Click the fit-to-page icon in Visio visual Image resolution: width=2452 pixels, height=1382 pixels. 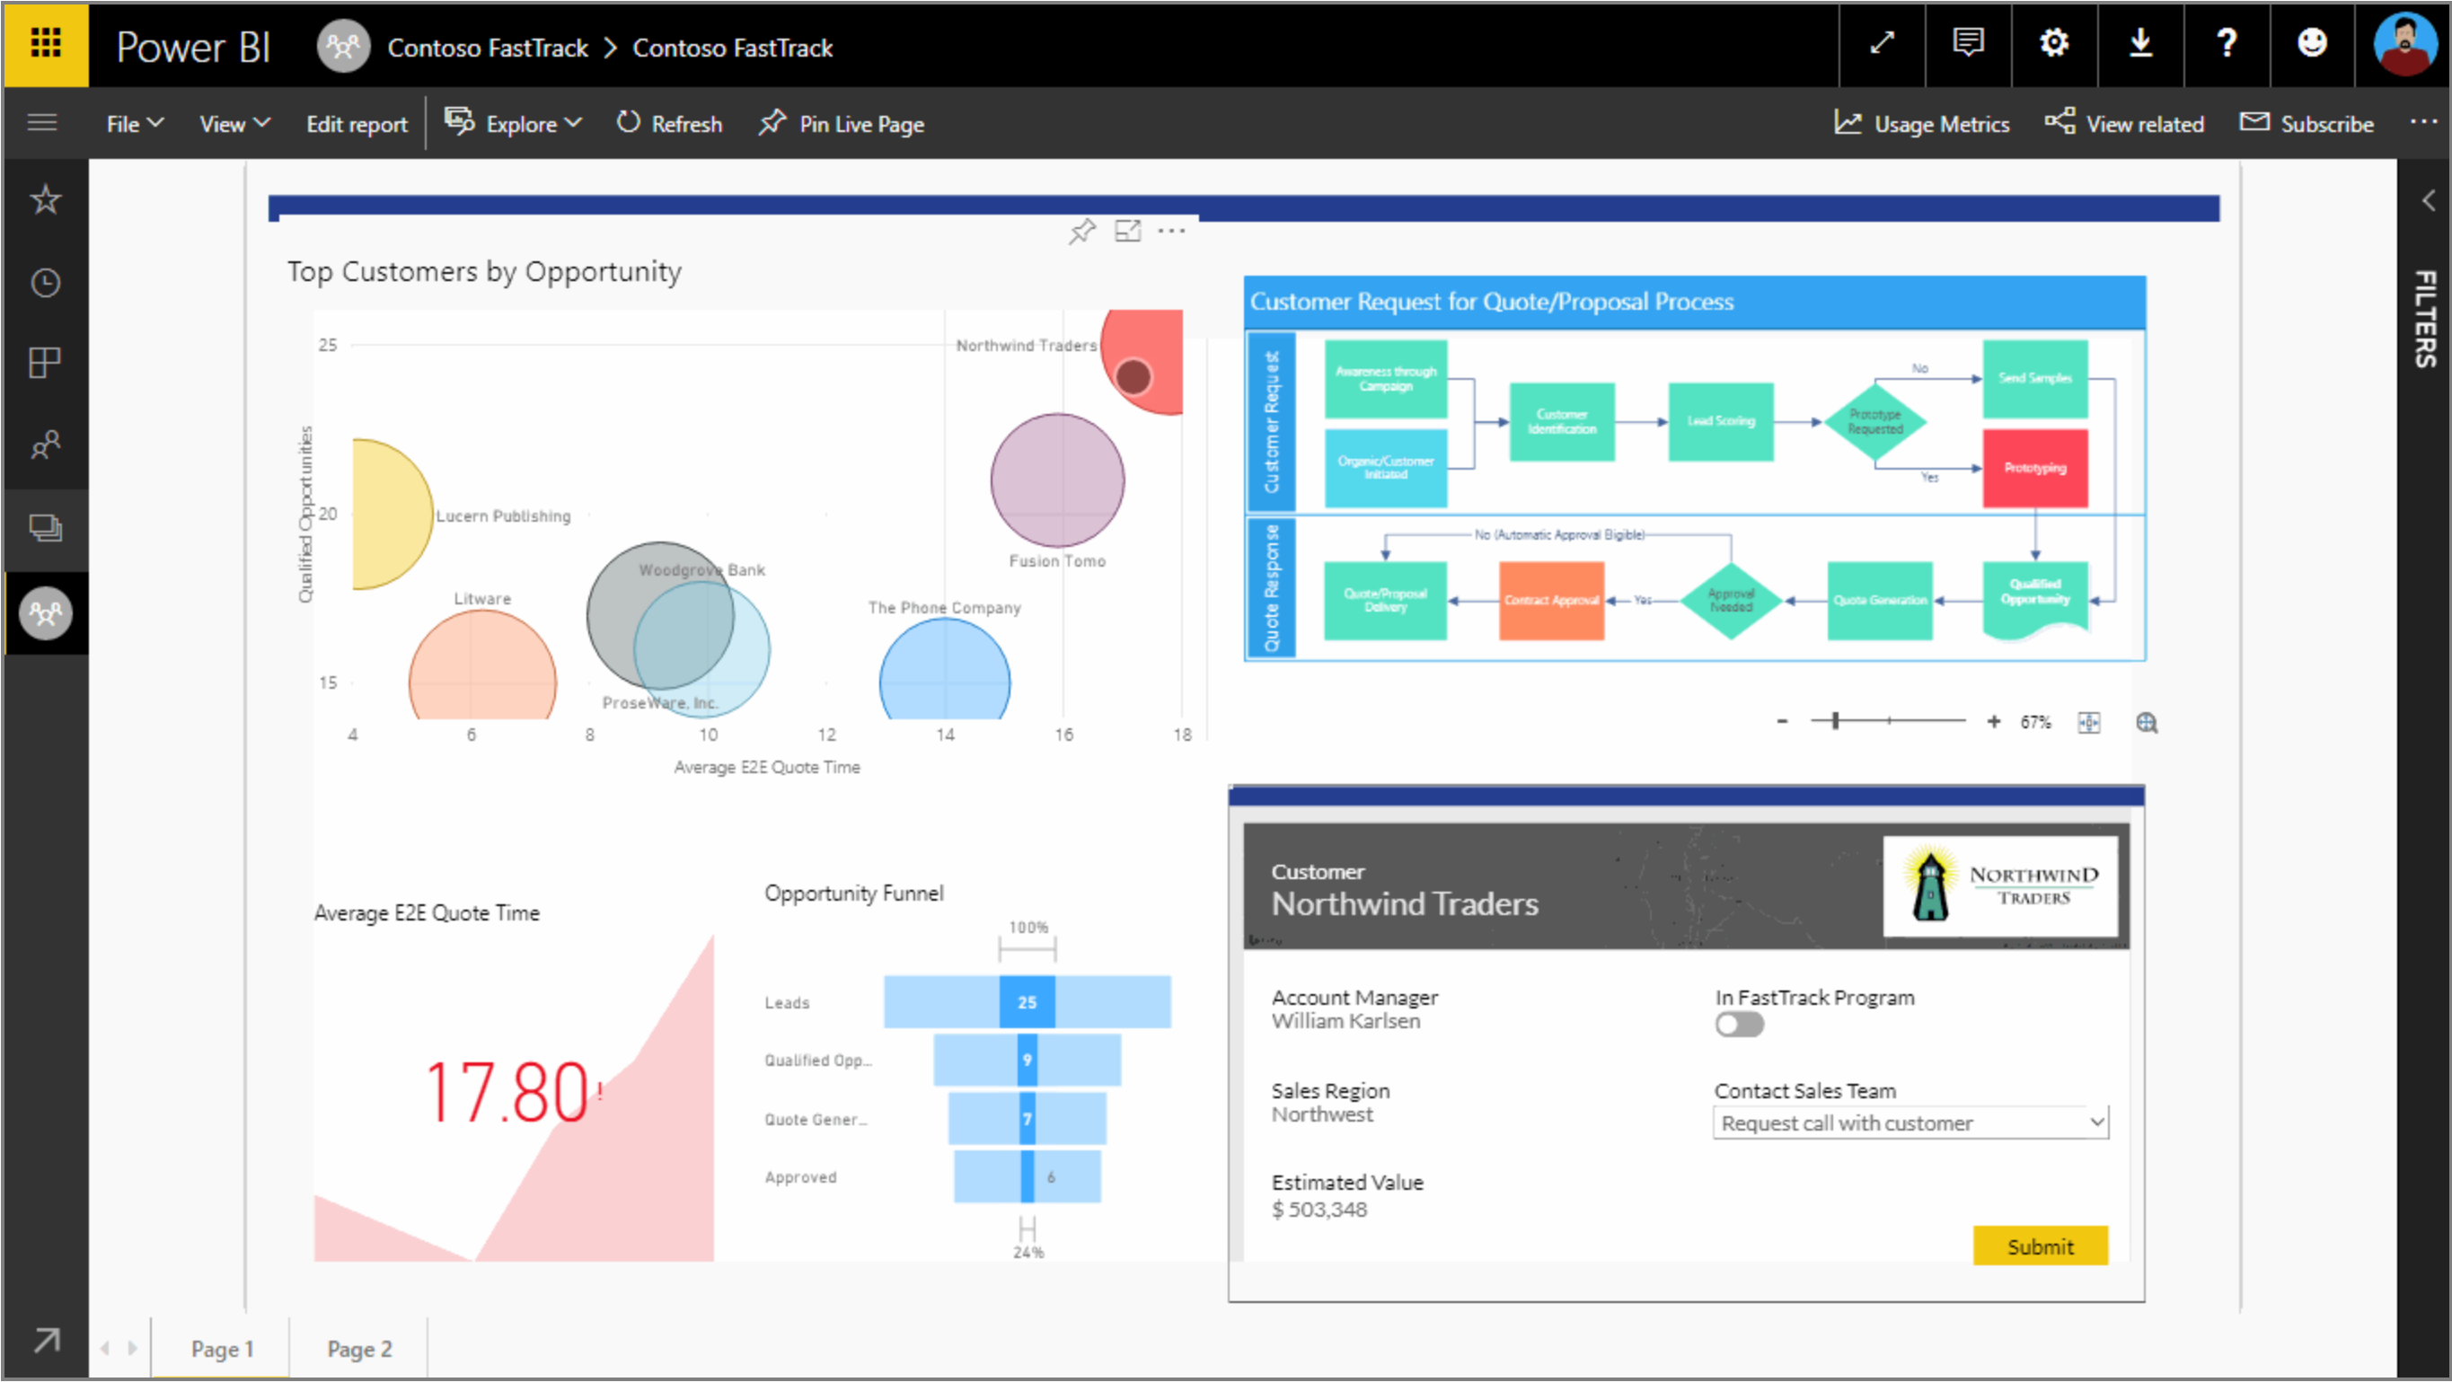click(2088, 722)
